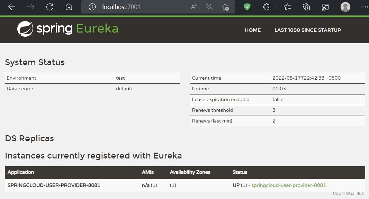Open the Extensions puzzle icon

pos(266,7)
